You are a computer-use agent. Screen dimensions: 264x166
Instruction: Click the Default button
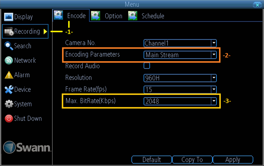[151, 160]
